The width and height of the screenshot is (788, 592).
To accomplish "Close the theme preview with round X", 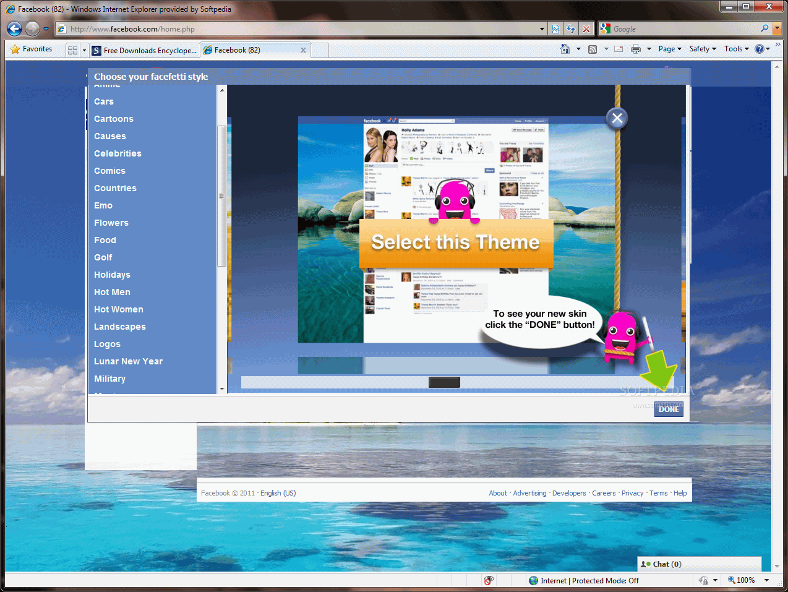I will (x=617, y=118).
